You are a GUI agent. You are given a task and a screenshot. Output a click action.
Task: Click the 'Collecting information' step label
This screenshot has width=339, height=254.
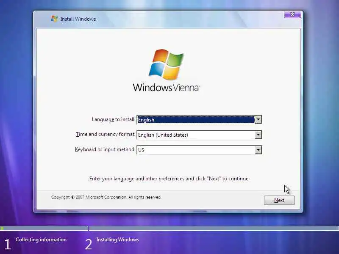coord(41,240)
